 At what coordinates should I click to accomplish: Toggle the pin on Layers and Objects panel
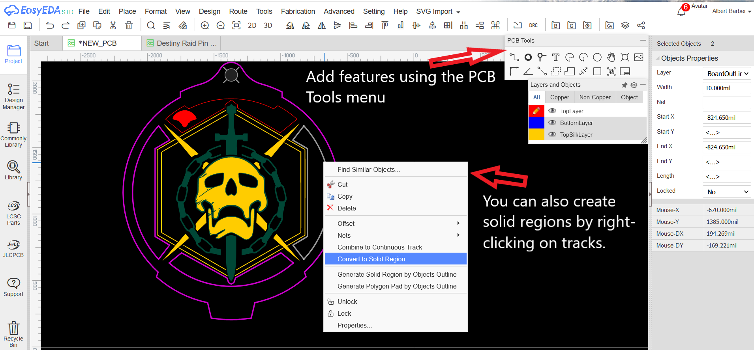[x=625, y=85]
